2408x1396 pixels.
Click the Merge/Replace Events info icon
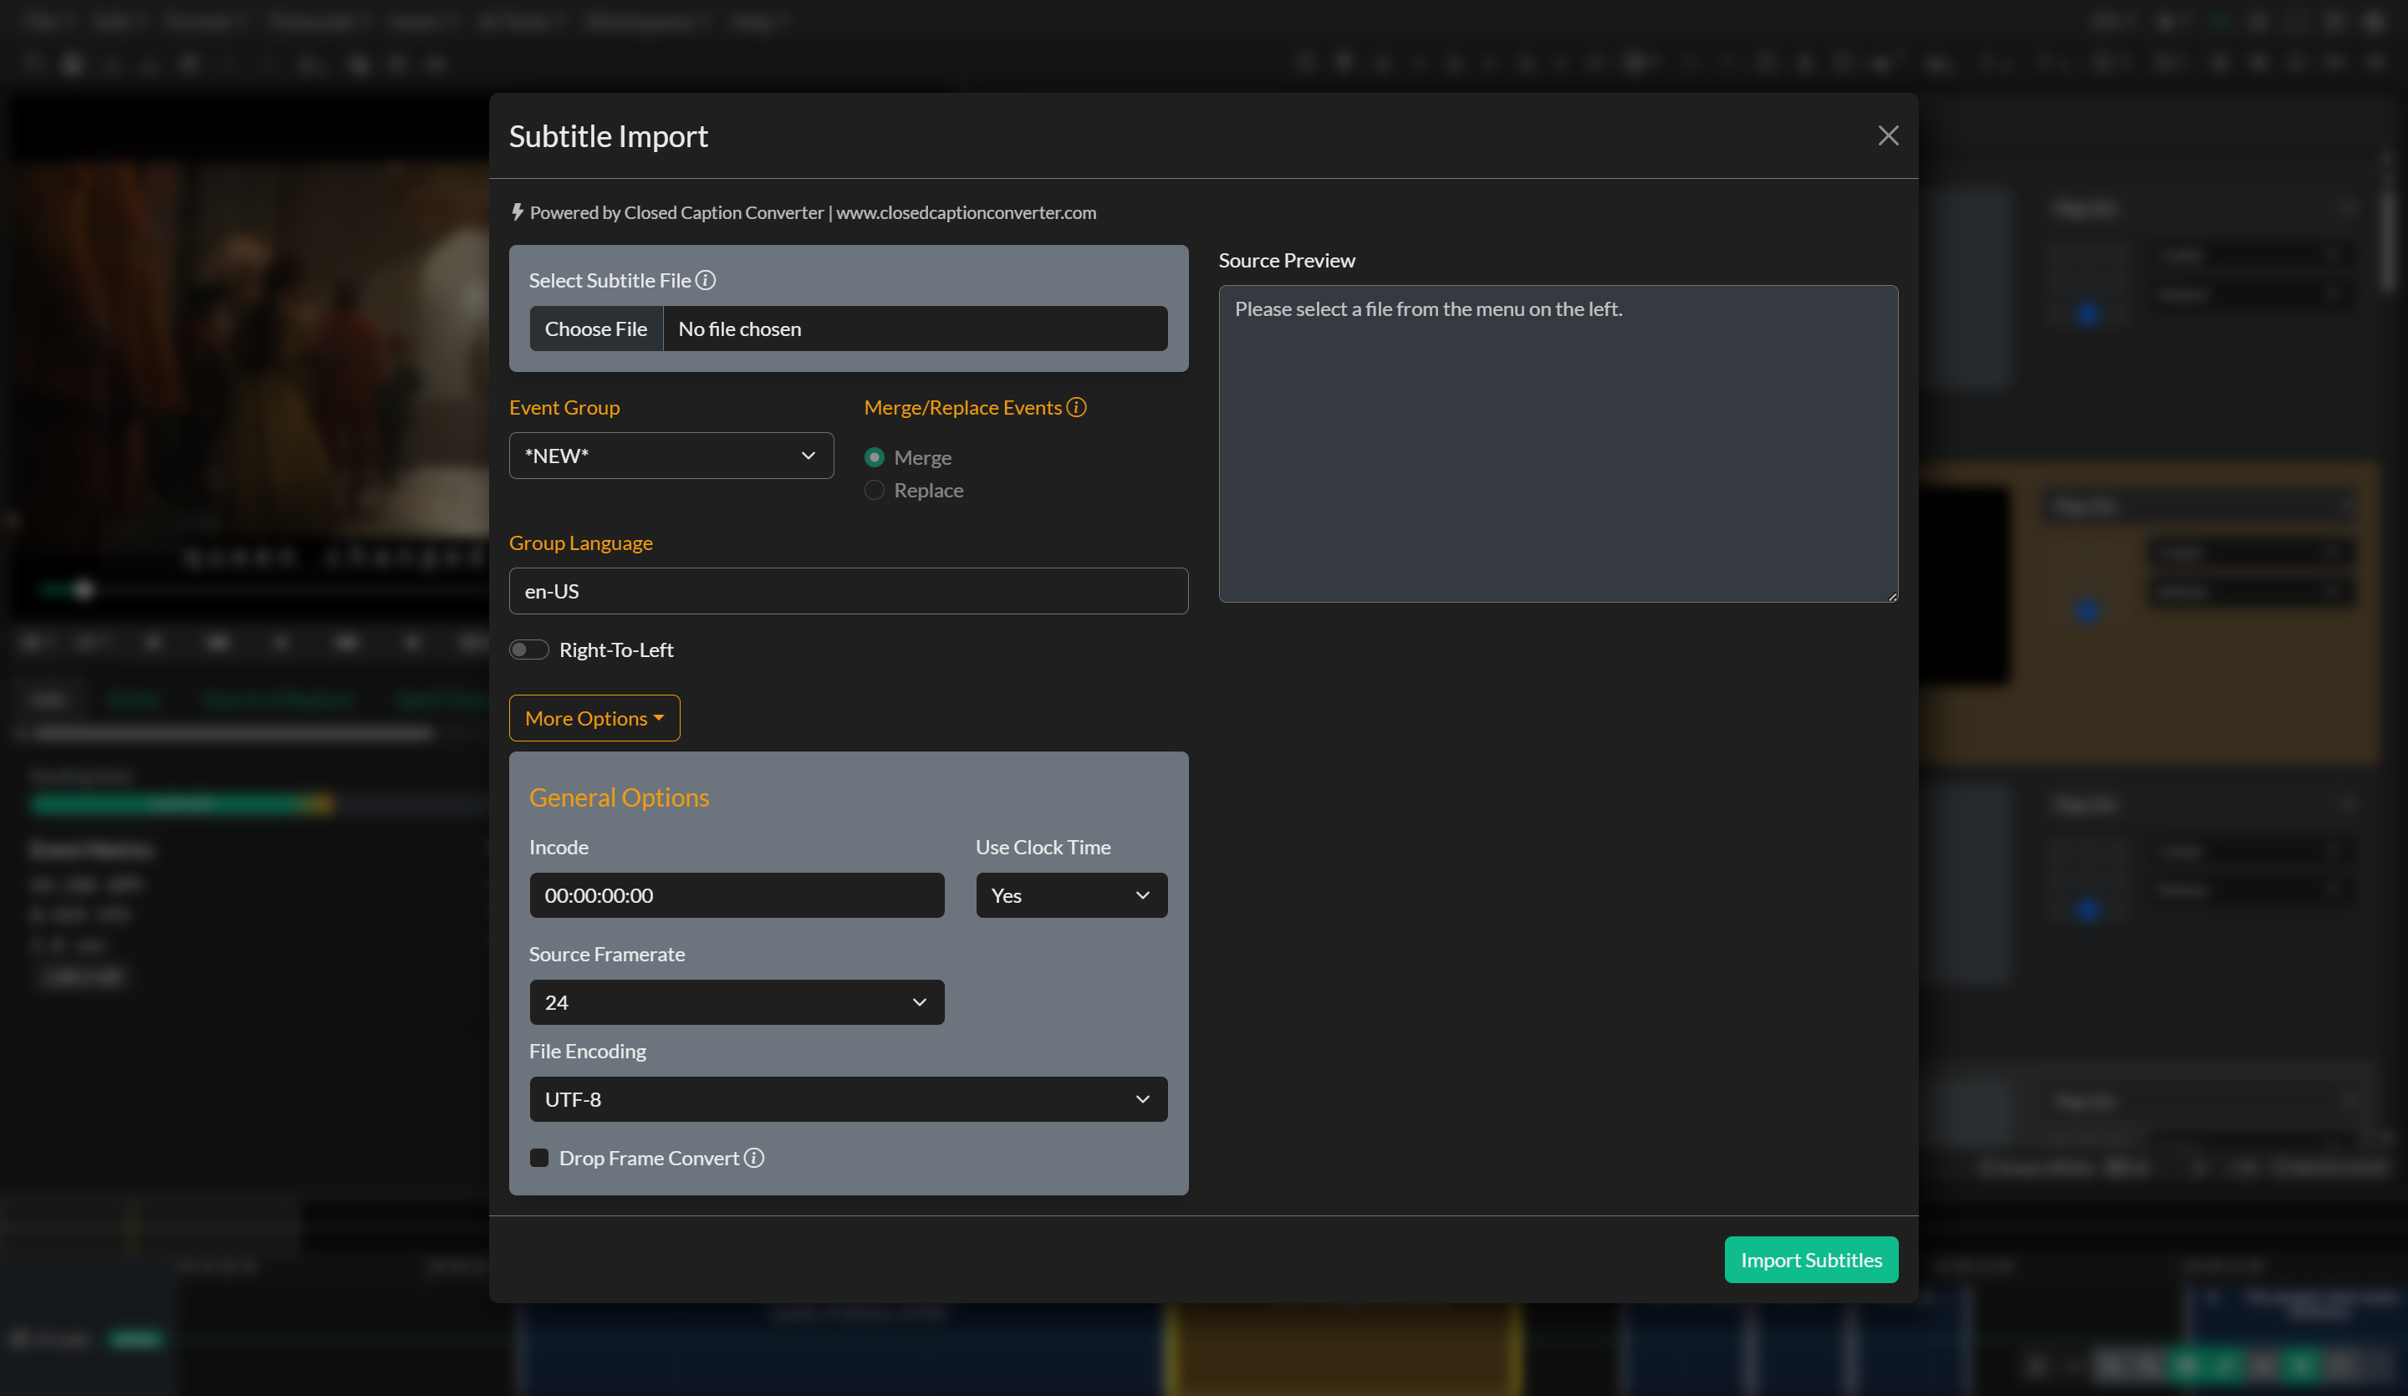click(x=1076, y=407)
